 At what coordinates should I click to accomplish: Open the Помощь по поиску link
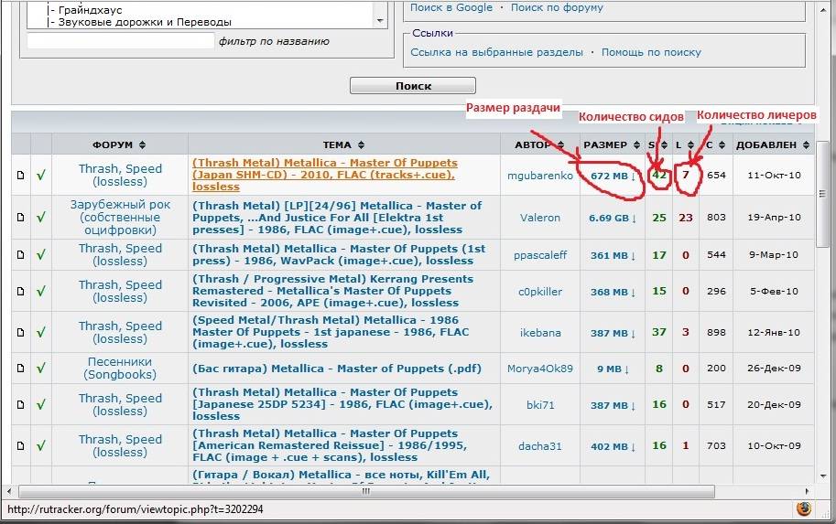click(651, 52)
